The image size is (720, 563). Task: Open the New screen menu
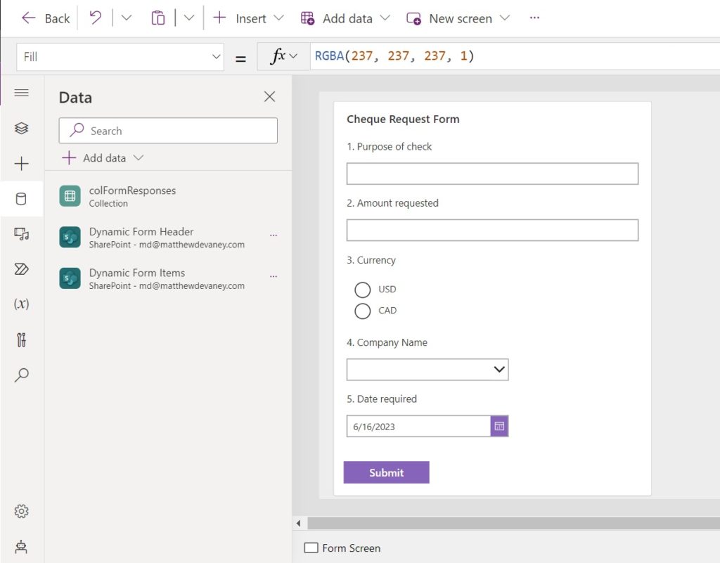pyautogui.click(x=458, y=18)
